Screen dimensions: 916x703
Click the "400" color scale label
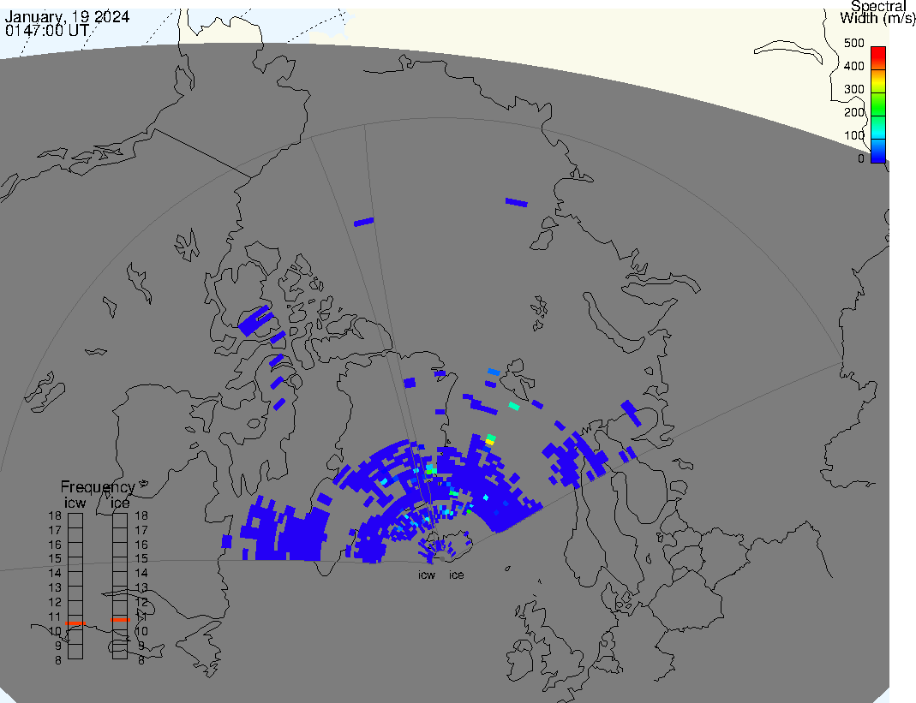pyautogui.click(x=853, y=66)
